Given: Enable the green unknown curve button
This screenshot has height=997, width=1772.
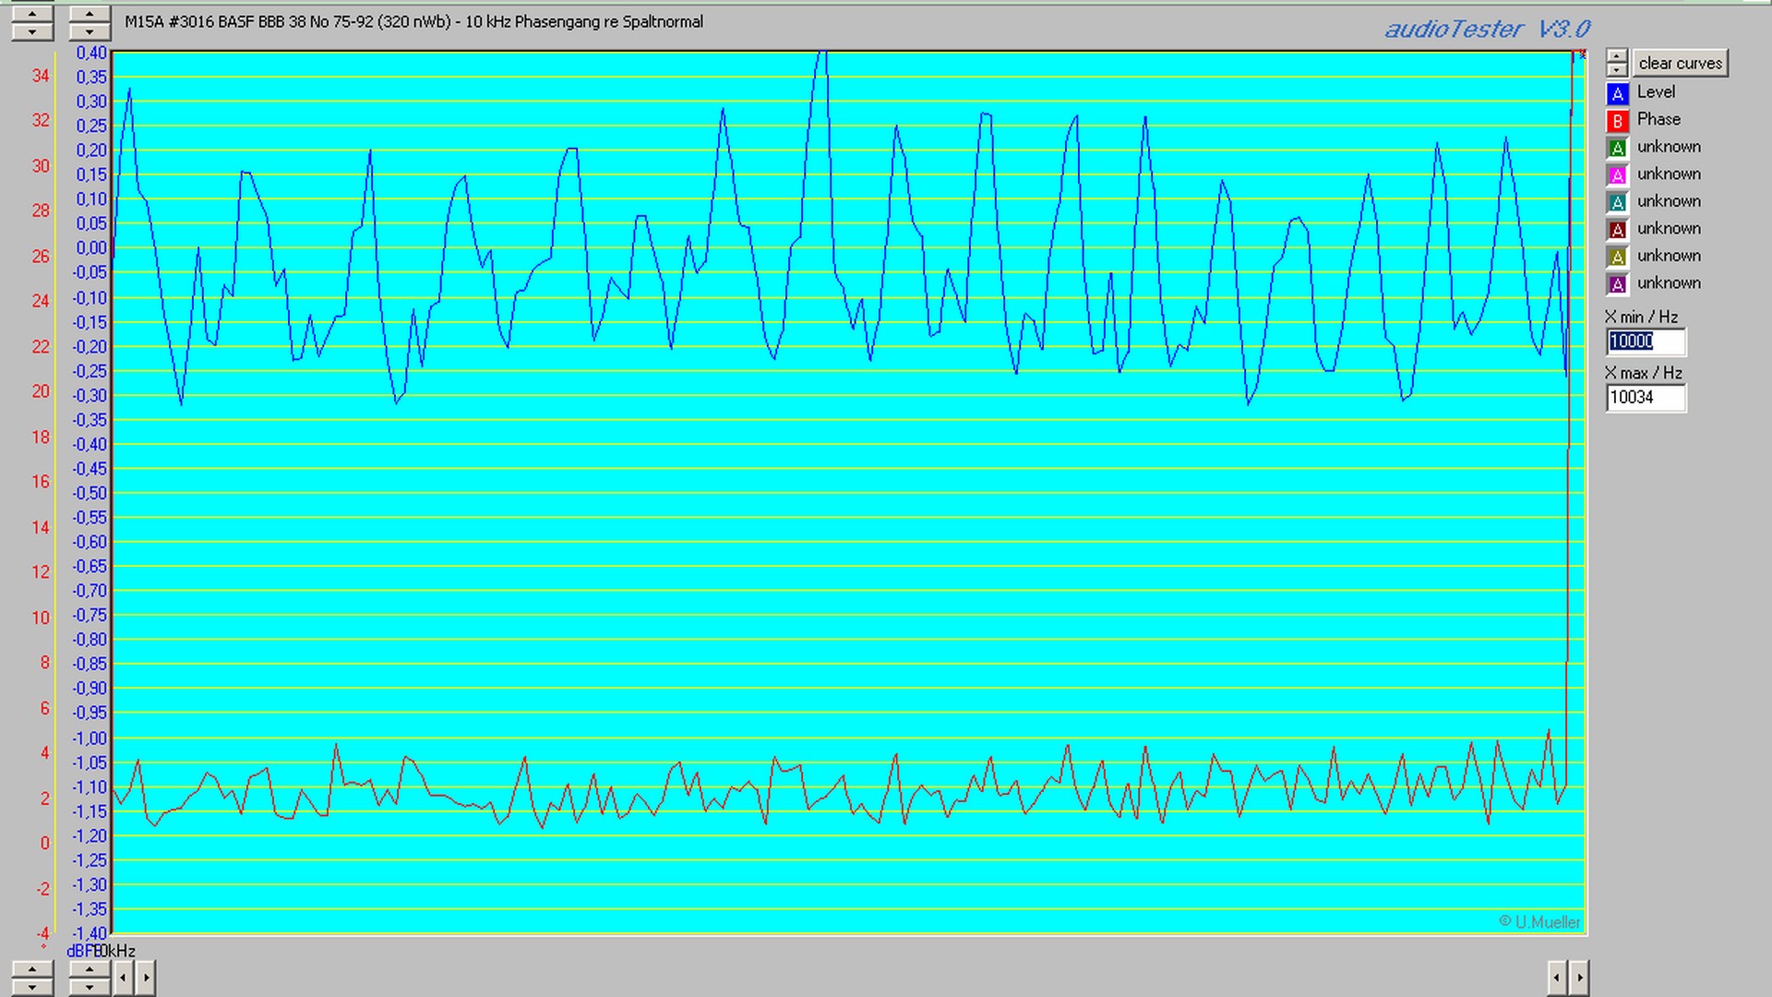Looking at the screenshot, I should coord(1617,148).
